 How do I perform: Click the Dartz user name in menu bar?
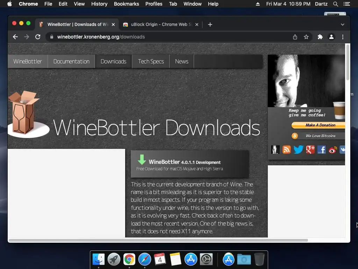[x=321, y=4]
